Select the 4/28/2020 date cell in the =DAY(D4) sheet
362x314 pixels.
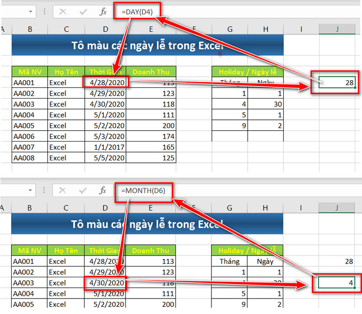pos(105,83)
